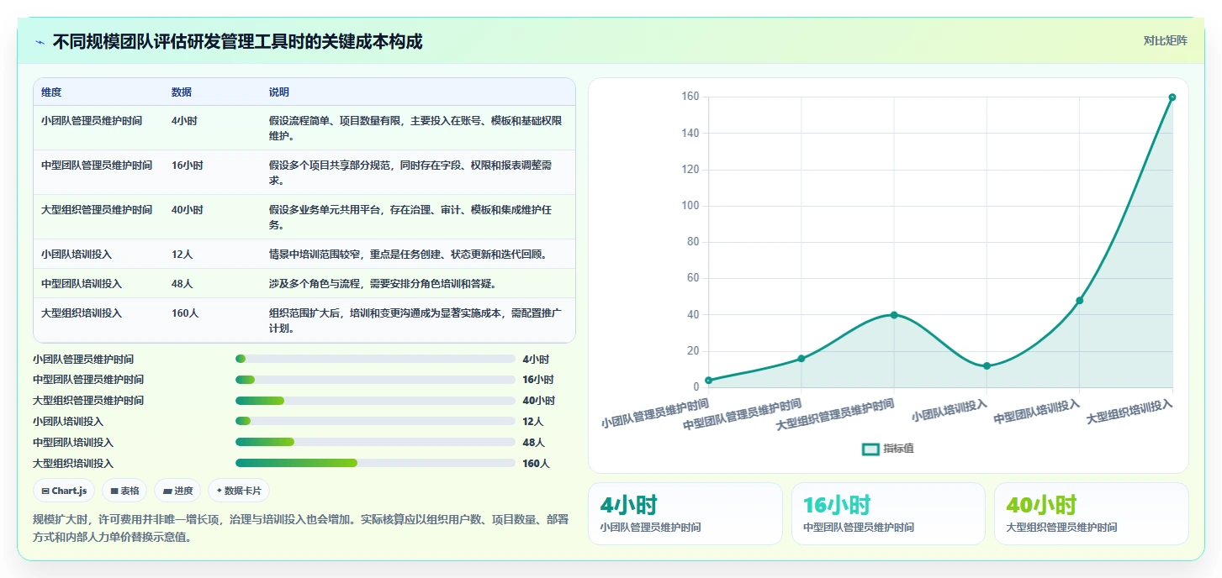This screenshot has height=578, width=1222.
Task: Click the 40小时 value in the table
Action: [188, 210]
